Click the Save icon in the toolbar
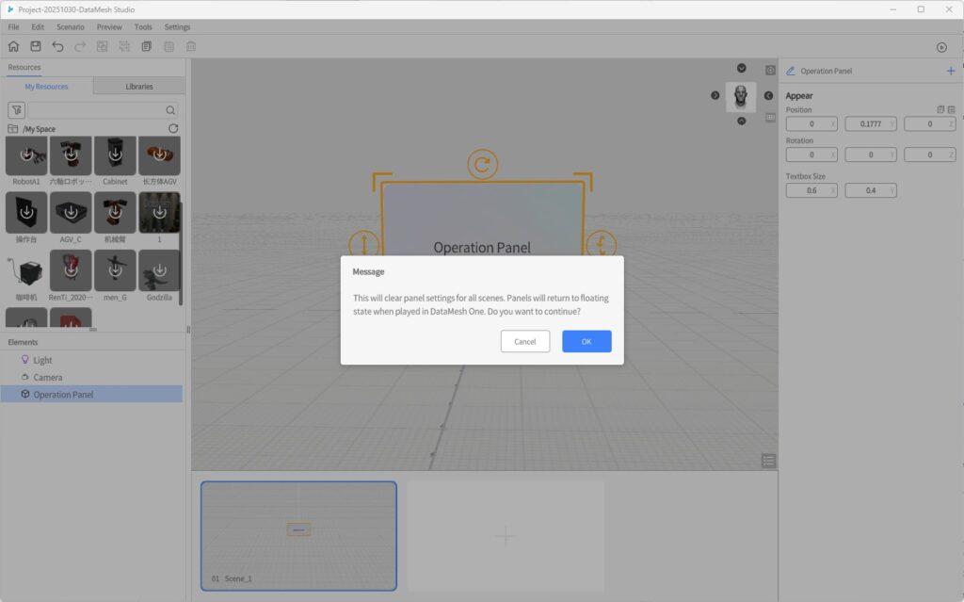This screenshot has width=964, height=602. pyautogui.click(x=36, y=46)
